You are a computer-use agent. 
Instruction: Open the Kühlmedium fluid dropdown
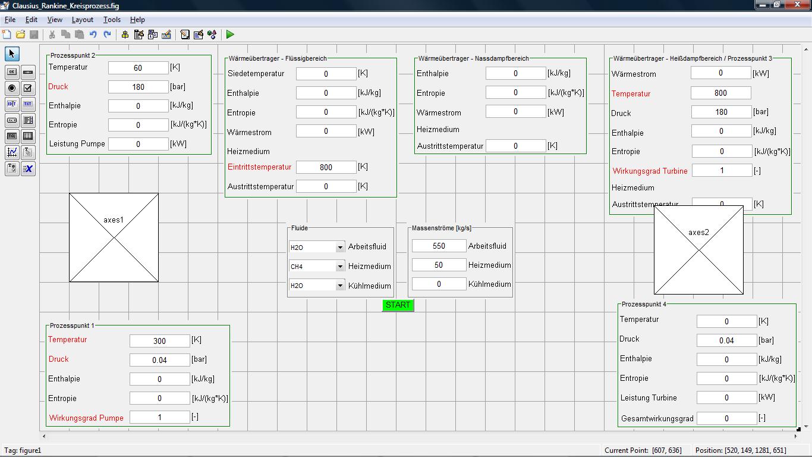(340, 286)
